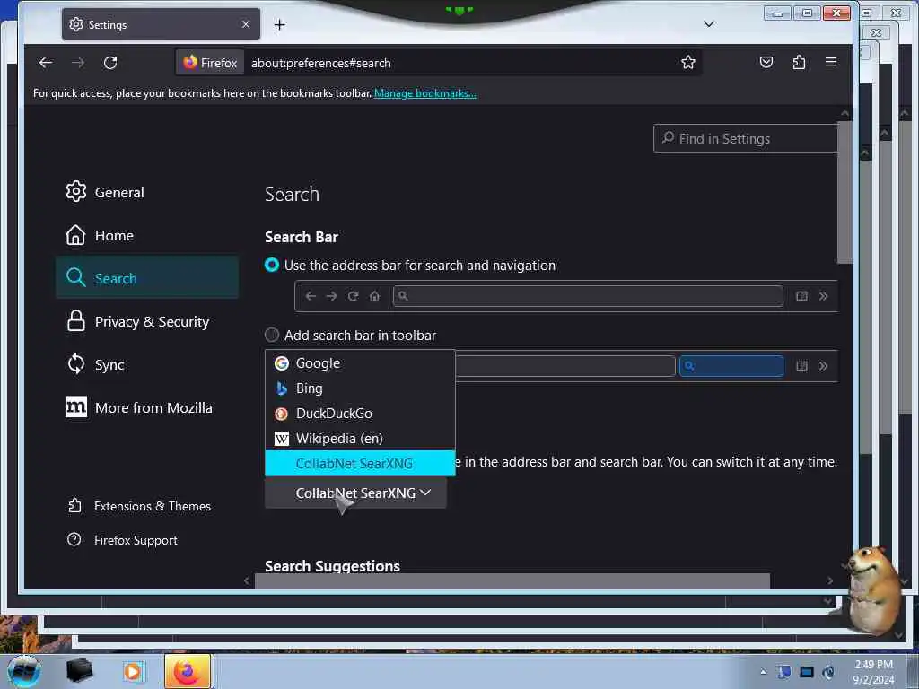Click the Search Suggestions heading

click(x=332, y=566)
